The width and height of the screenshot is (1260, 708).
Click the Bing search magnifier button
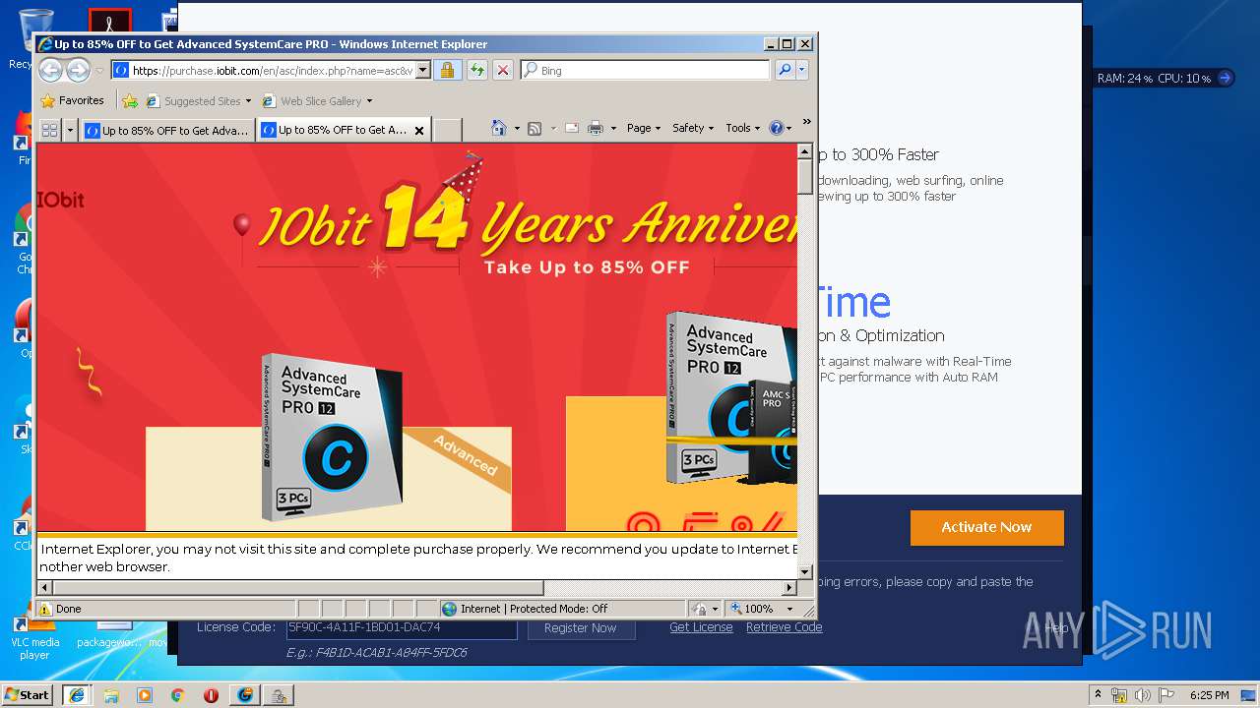(x=784, y=70)
